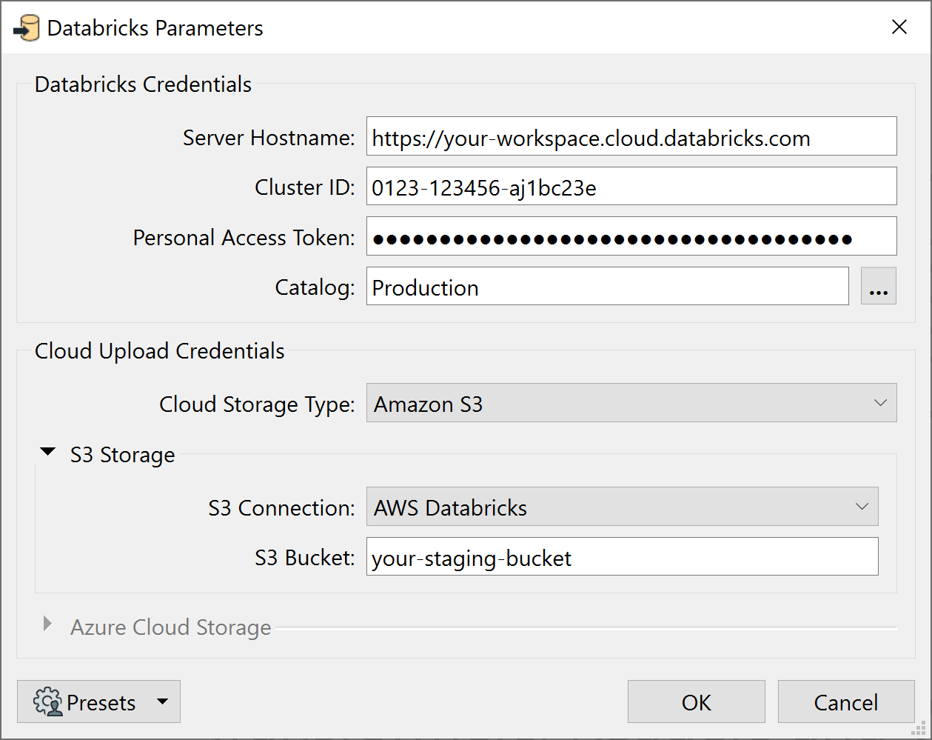This screenshot has height=740, width=932.
Task: Click the S3 Storage disclosure triangle
Action: [x=48, y=451]
